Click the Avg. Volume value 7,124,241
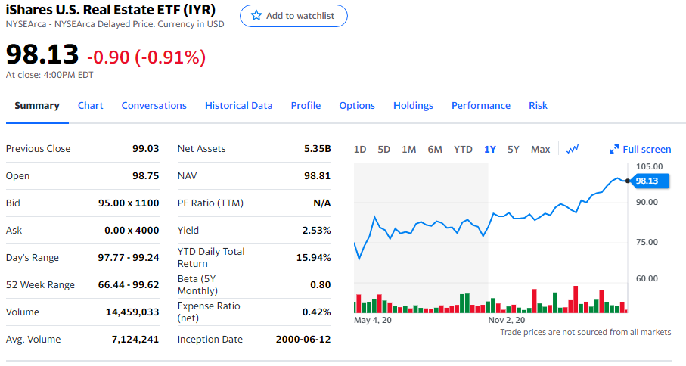This screenshot has height=366, width=686. point(135,340)
